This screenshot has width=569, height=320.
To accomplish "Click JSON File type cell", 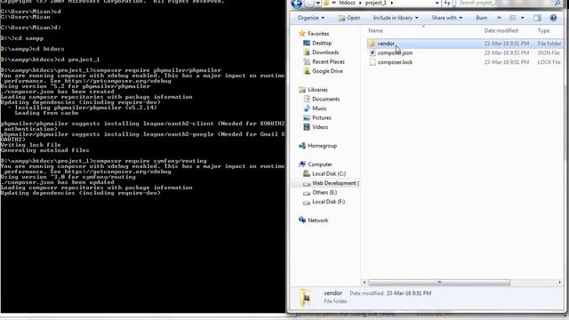I will [x=549, y=53].
